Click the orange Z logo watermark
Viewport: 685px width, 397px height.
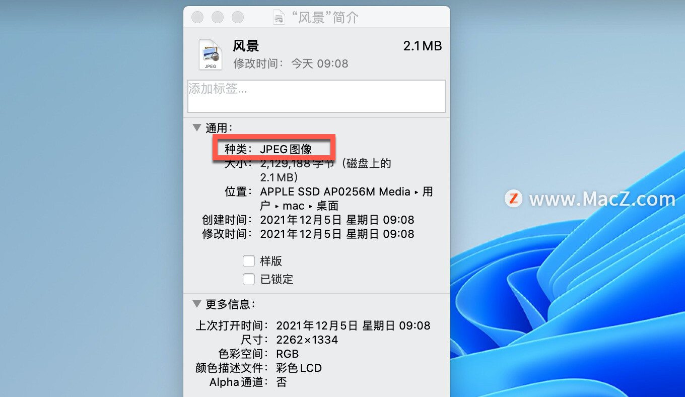[x=513, y=199]
